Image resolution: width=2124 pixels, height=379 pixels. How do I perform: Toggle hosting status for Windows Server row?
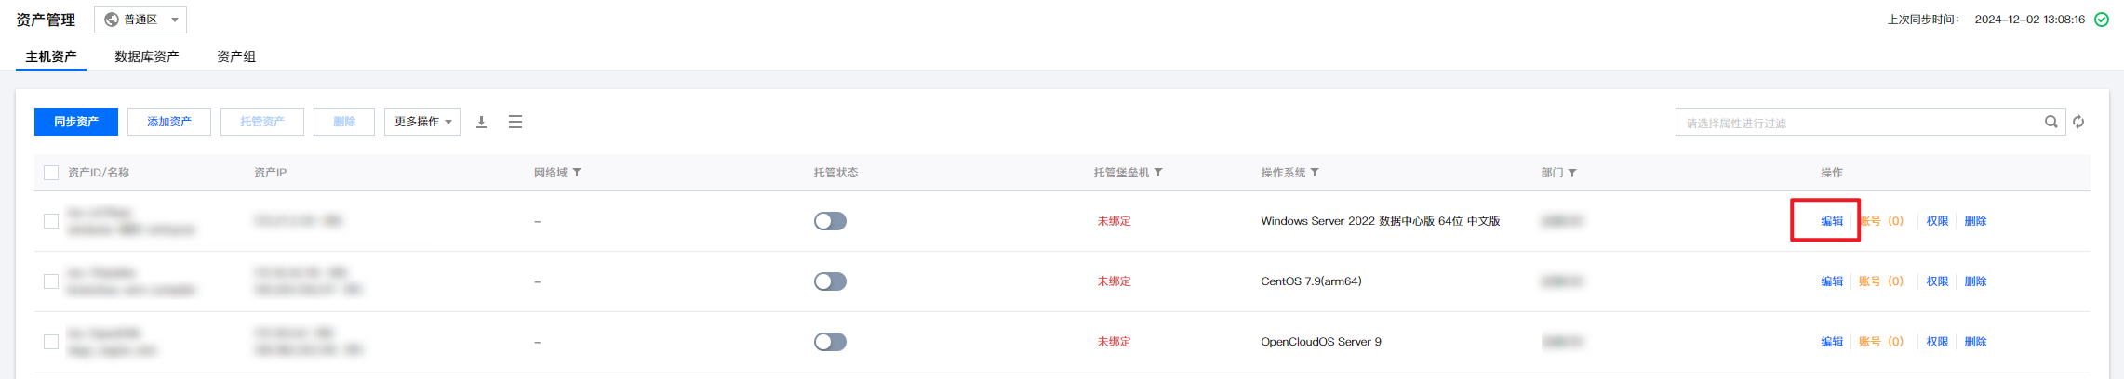click(830, 221)
